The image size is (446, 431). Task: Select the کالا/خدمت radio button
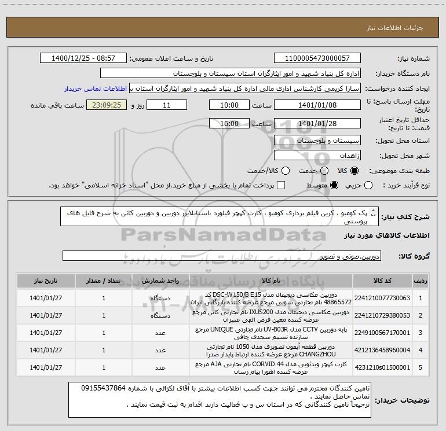286,171
